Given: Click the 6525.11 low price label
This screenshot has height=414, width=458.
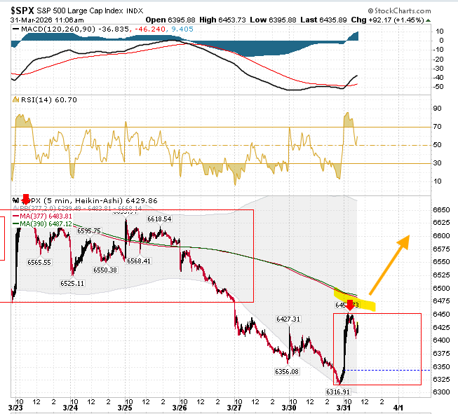Looking at the screenshot, I should (x=72, y=283).
